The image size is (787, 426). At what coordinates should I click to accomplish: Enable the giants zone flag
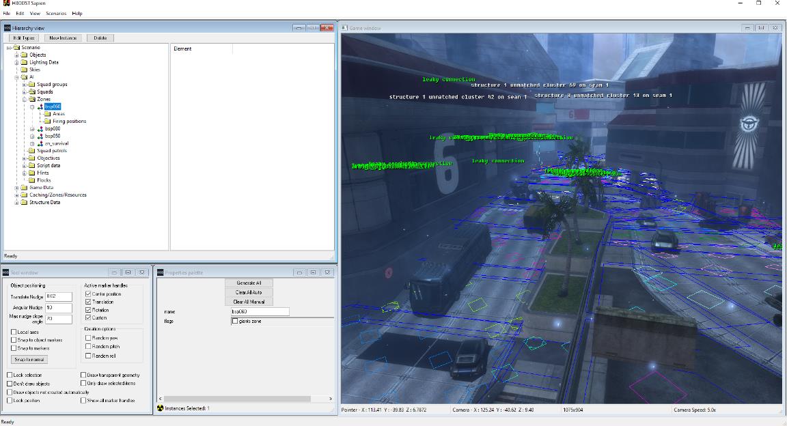pyautogui.click(x=235, y=321)
